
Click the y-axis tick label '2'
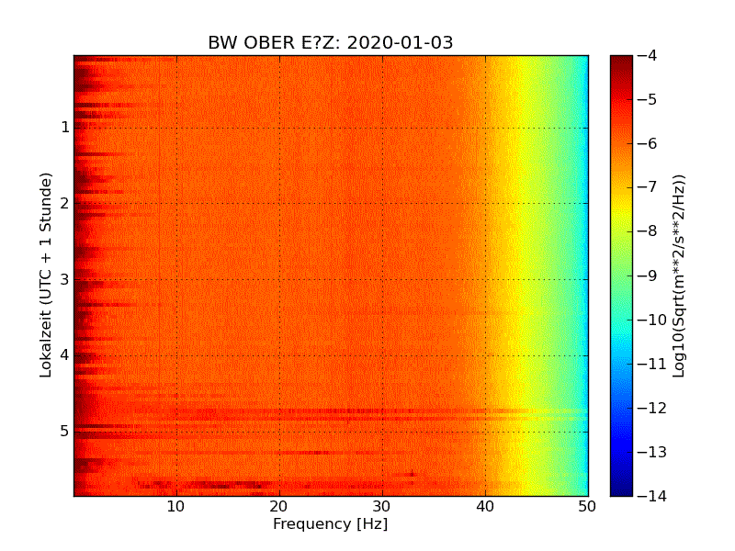[x=65, y=203]
